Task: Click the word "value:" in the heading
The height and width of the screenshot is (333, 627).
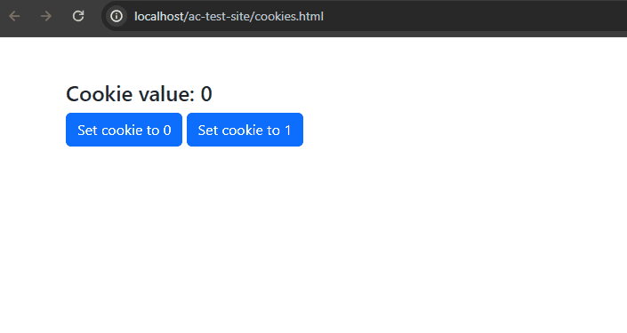Action: (x=166, y=94)
